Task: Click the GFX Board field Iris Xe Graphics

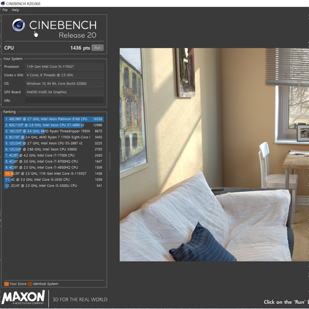Action: [64, 92]
